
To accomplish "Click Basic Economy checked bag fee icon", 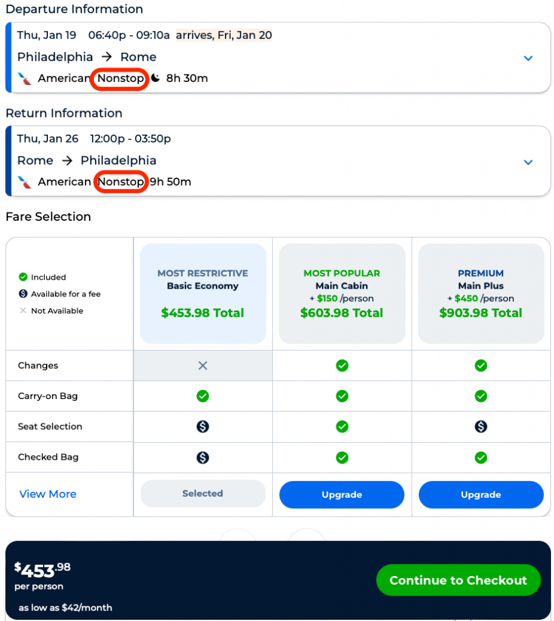I will pyautogui.click(x=203, y=457).
